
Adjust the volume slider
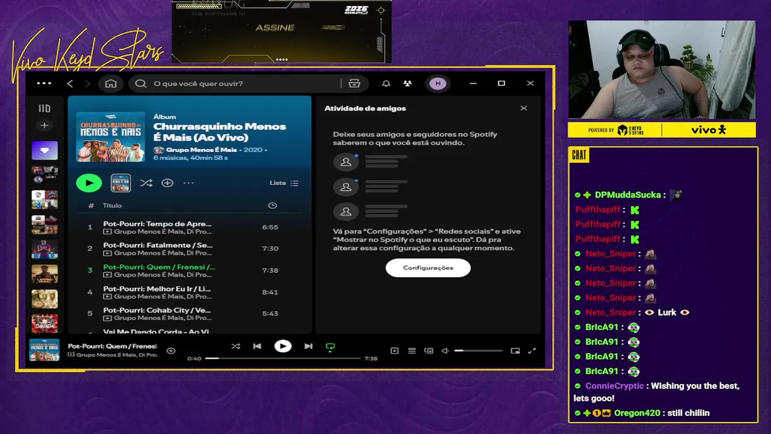(478, 350)
